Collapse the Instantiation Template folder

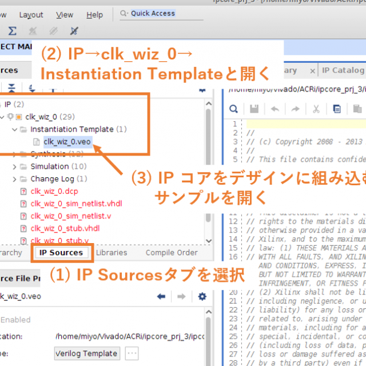point(15,130)
